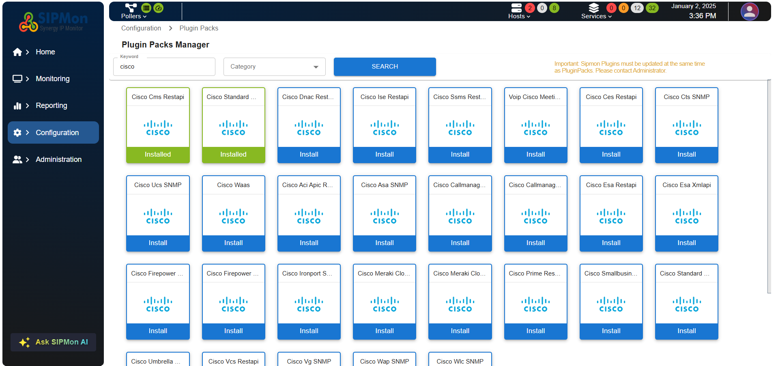Click the SIPMon logo in sidebar
The height and width of the screenshot is (366, 778).
tap(53, 22)
